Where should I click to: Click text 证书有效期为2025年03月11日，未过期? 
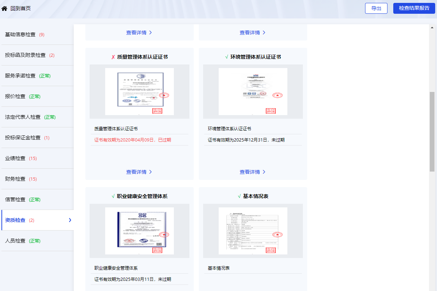coord(133,279)
